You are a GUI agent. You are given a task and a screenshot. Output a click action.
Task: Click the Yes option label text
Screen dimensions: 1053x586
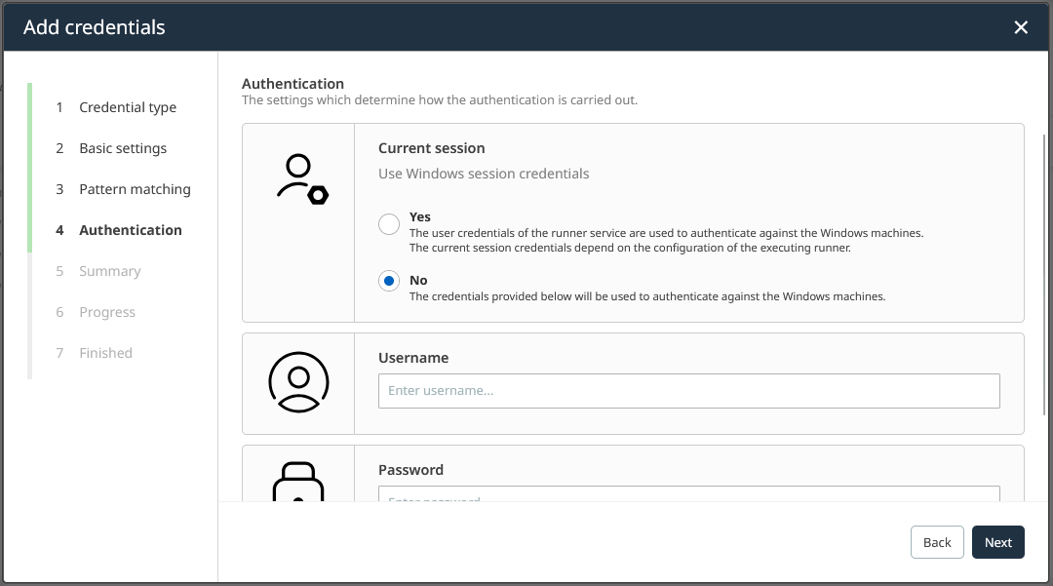point(420,217)
